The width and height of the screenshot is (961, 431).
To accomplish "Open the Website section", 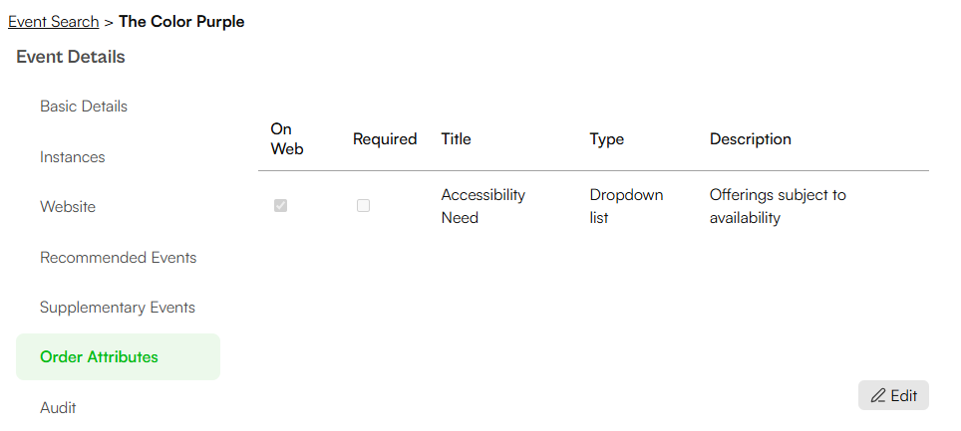I will click(x=68, y=206).
